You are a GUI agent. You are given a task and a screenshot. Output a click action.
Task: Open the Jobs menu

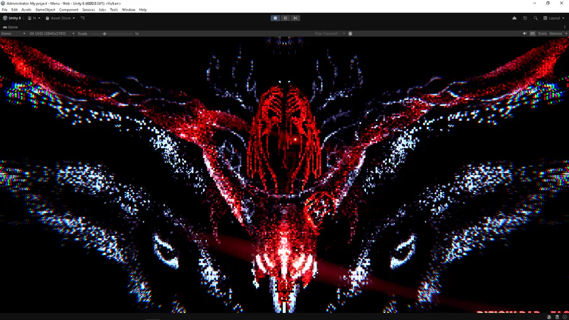click(102, 9)
